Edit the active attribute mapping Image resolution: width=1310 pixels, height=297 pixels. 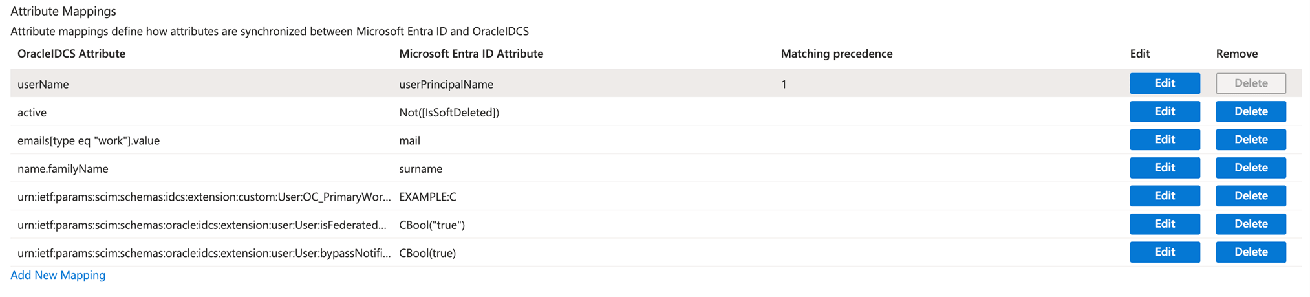click(x=1165, y=111)
